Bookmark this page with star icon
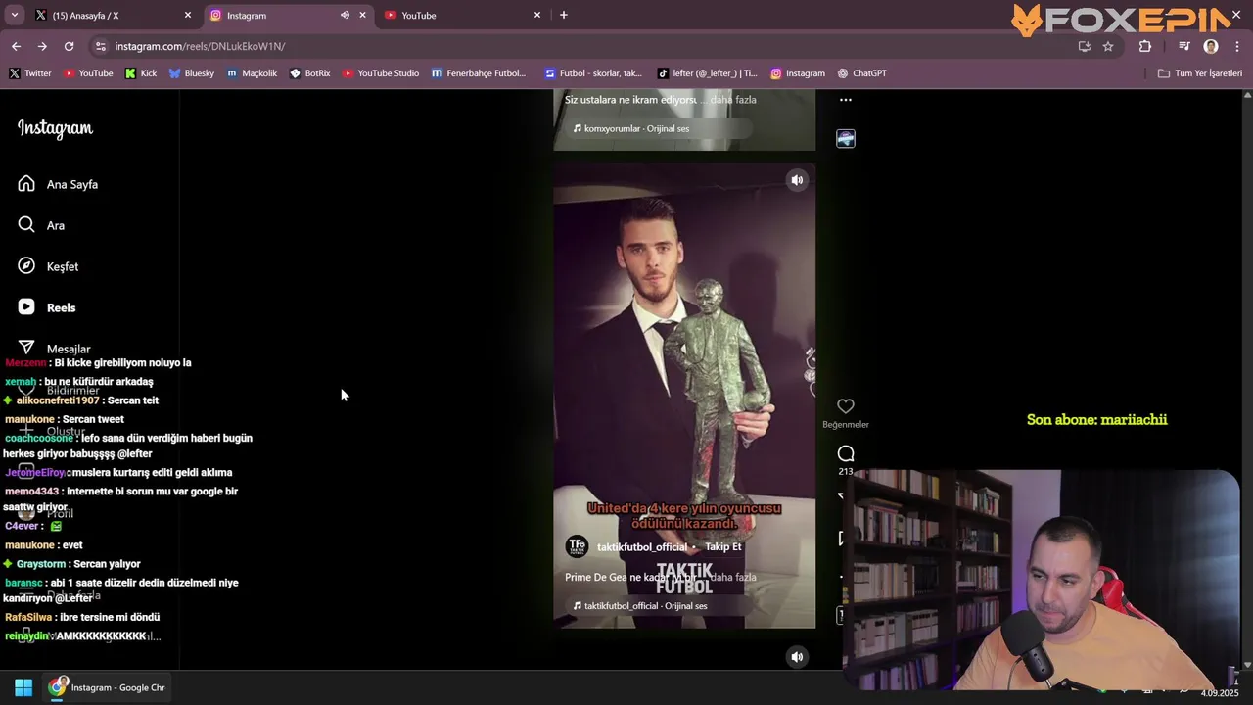The width and height of the screenshot is (1253, 705). pos(1108,46)
